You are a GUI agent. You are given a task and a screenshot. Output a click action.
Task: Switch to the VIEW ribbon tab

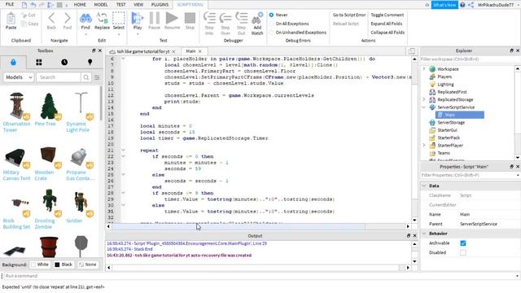[138, 5]
